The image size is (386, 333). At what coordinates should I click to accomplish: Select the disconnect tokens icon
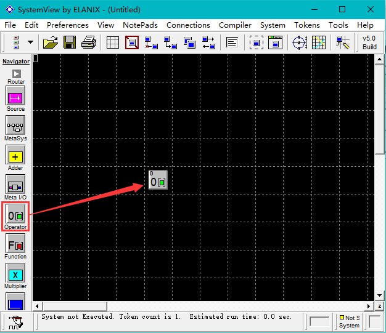tap(151, 42)
